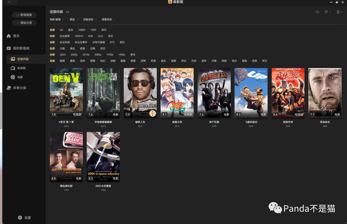Click the 影视搜索 search box
347x224 pixels.
(24, 15)
